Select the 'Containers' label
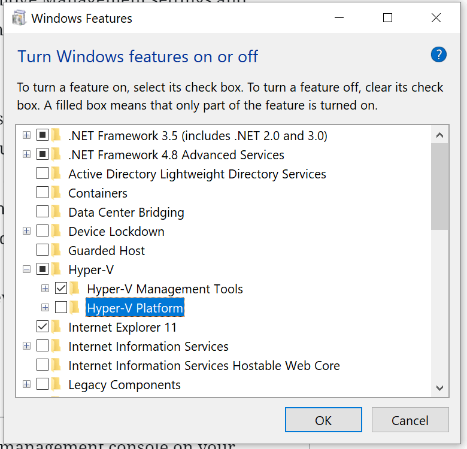 tap(98, 193)
